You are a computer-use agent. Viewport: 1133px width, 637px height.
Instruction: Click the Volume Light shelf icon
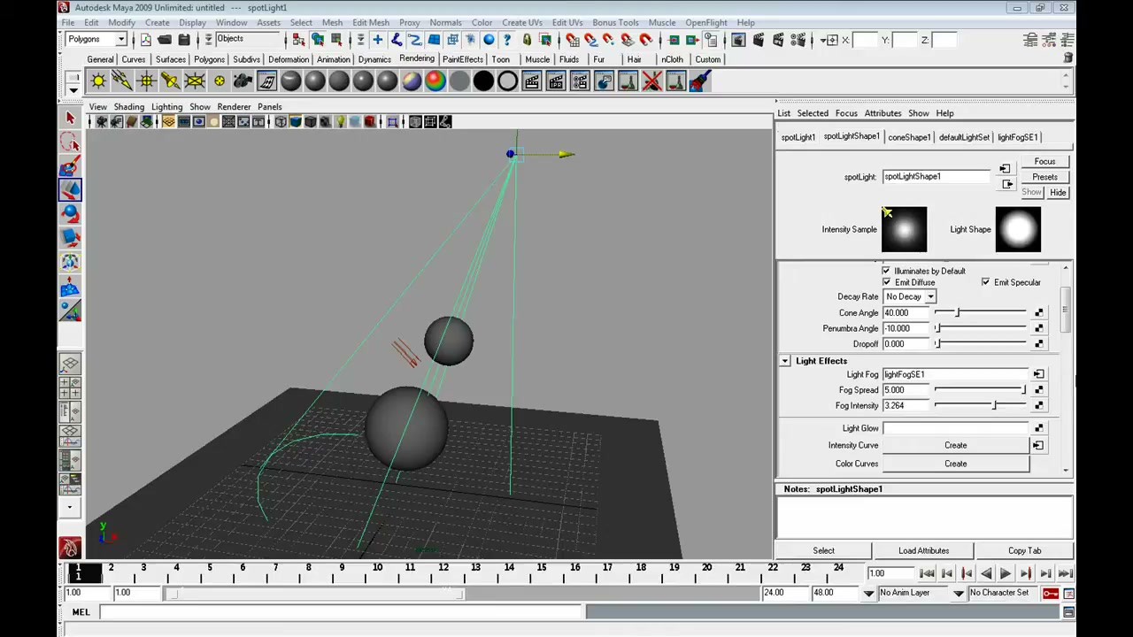[x=219, y=82]
